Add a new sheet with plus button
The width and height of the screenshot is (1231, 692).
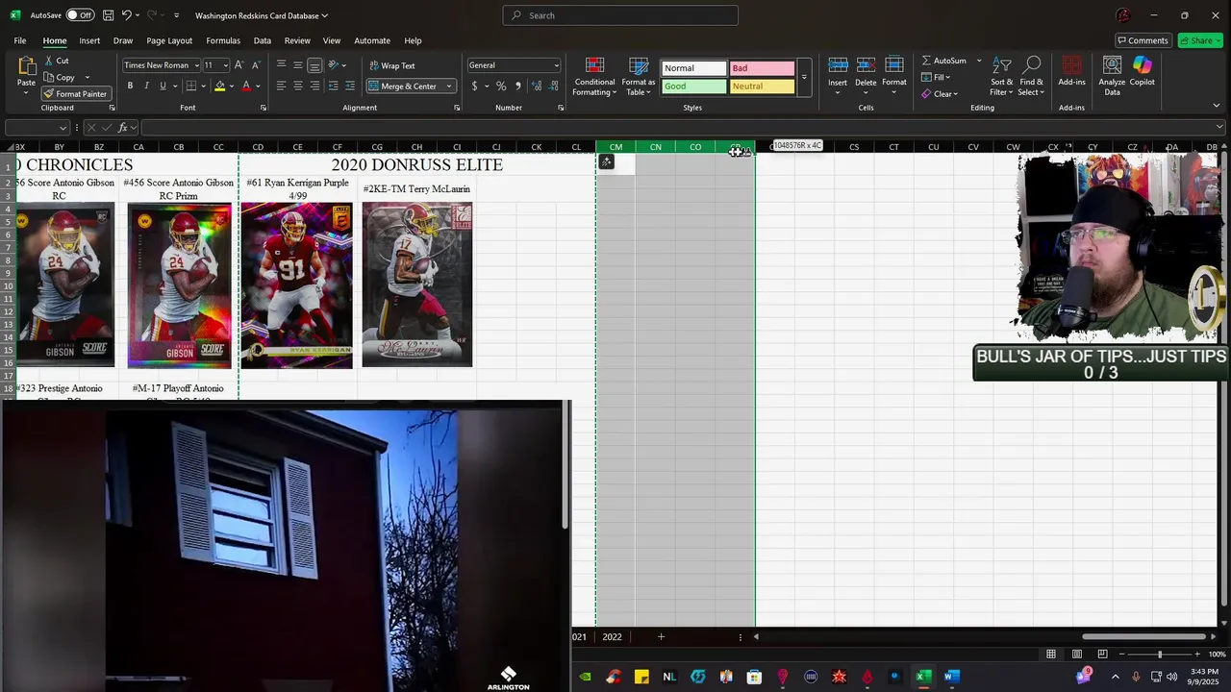coord(661,636)
